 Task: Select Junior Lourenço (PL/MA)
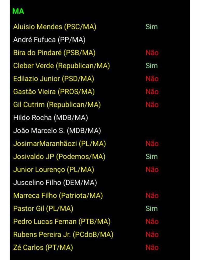coord(53,170)
